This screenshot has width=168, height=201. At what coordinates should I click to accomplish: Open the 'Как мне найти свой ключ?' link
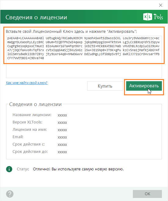coord(27,83)
